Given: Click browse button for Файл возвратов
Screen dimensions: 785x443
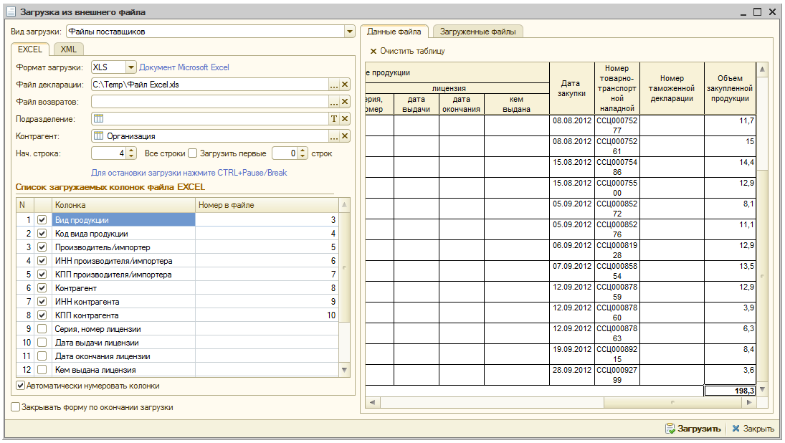Looking at the screenshot, I should point(333,102).
